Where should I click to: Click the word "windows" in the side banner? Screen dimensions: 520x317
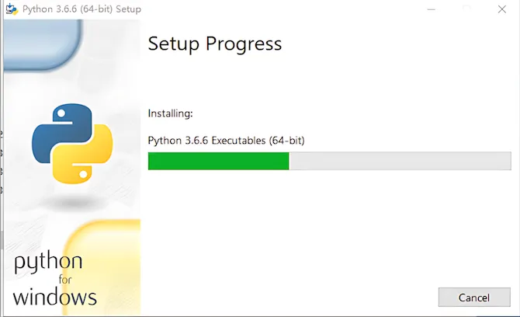[55, 296]
